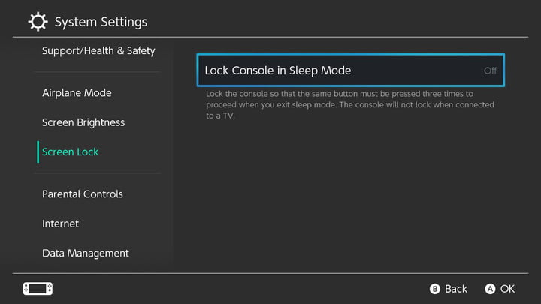Image resolution: width=541 pixels, height=304 pixels.
Task: Click the sleep mode lock description text
Action: [350, 105]
